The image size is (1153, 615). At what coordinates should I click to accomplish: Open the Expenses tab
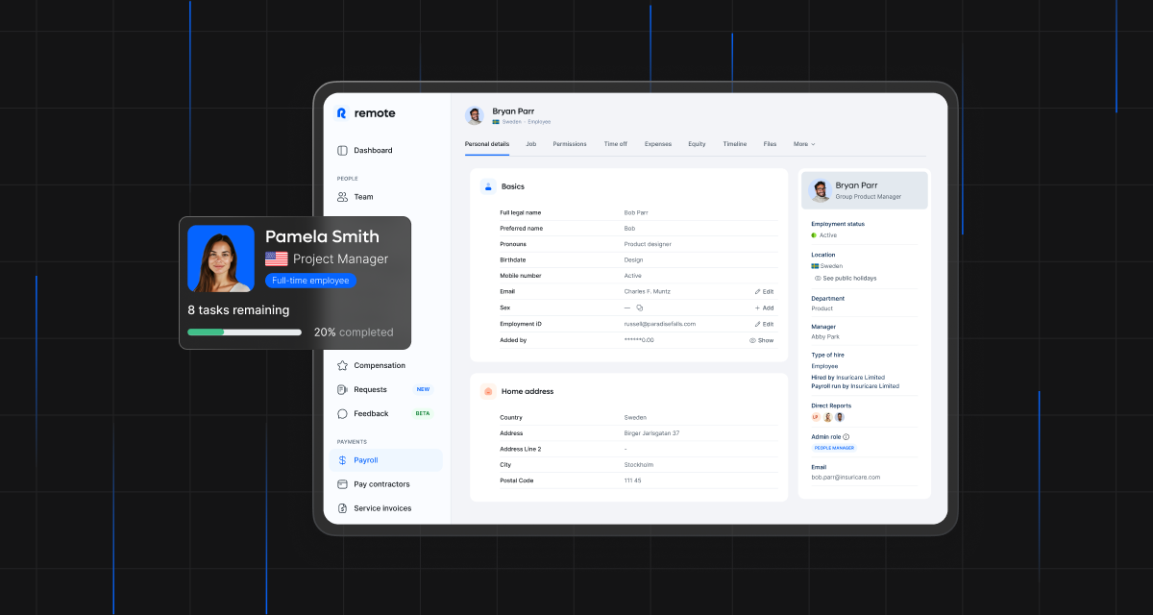pos(658,144)
